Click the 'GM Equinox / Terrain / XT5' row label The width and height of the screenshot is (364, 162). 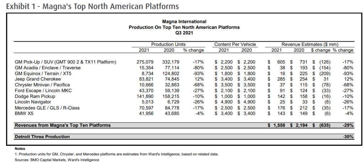pos(44,74)
